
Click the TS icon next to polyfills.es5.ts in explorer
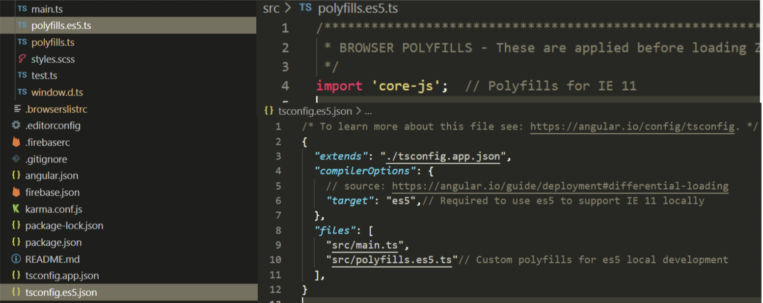click(x=22, y=25)
